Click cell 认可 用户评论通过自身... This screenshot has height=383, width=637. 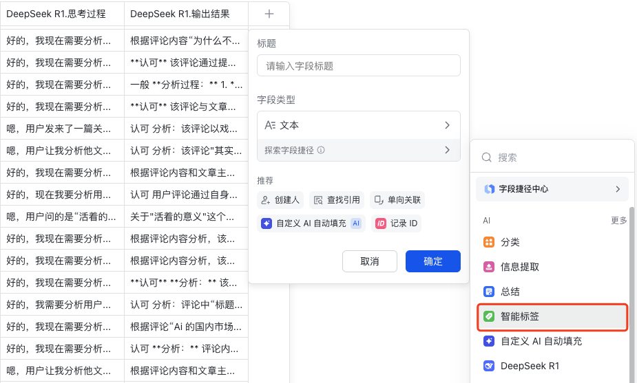(186, 195)
